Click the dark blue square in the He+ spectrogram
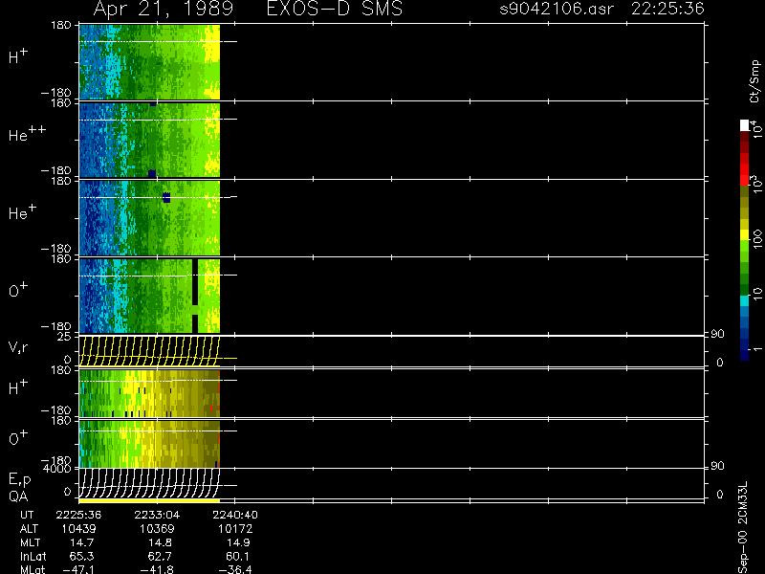765x574 pixels. 166,197
